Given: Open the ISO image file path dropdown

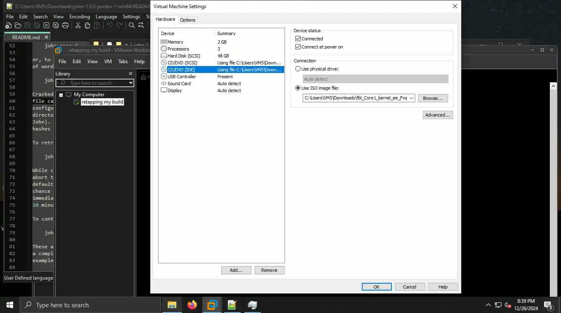Looking at the screenshot, I should tap(411, 98).
